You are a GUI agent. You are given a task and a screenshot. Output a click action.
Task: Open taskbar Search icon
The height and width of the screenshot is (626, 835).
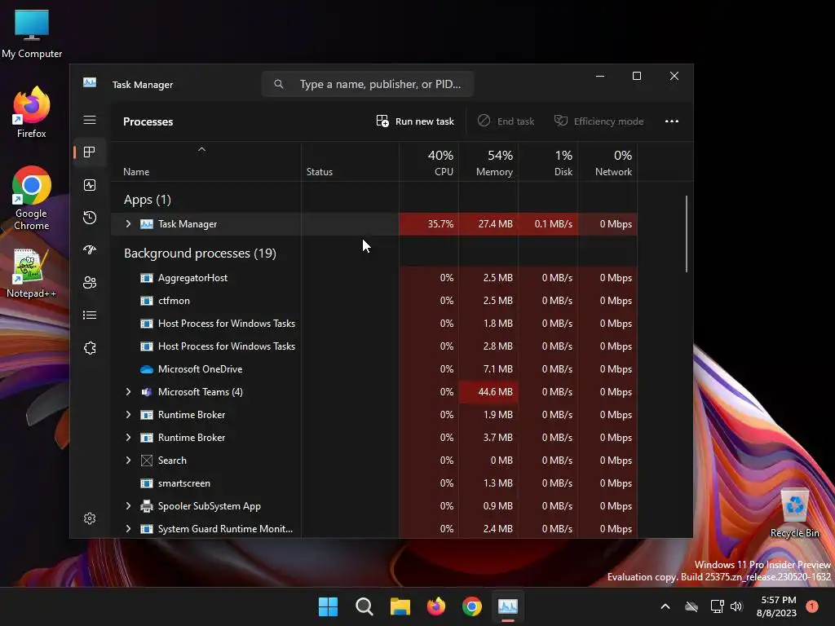[x=364, y=606]
